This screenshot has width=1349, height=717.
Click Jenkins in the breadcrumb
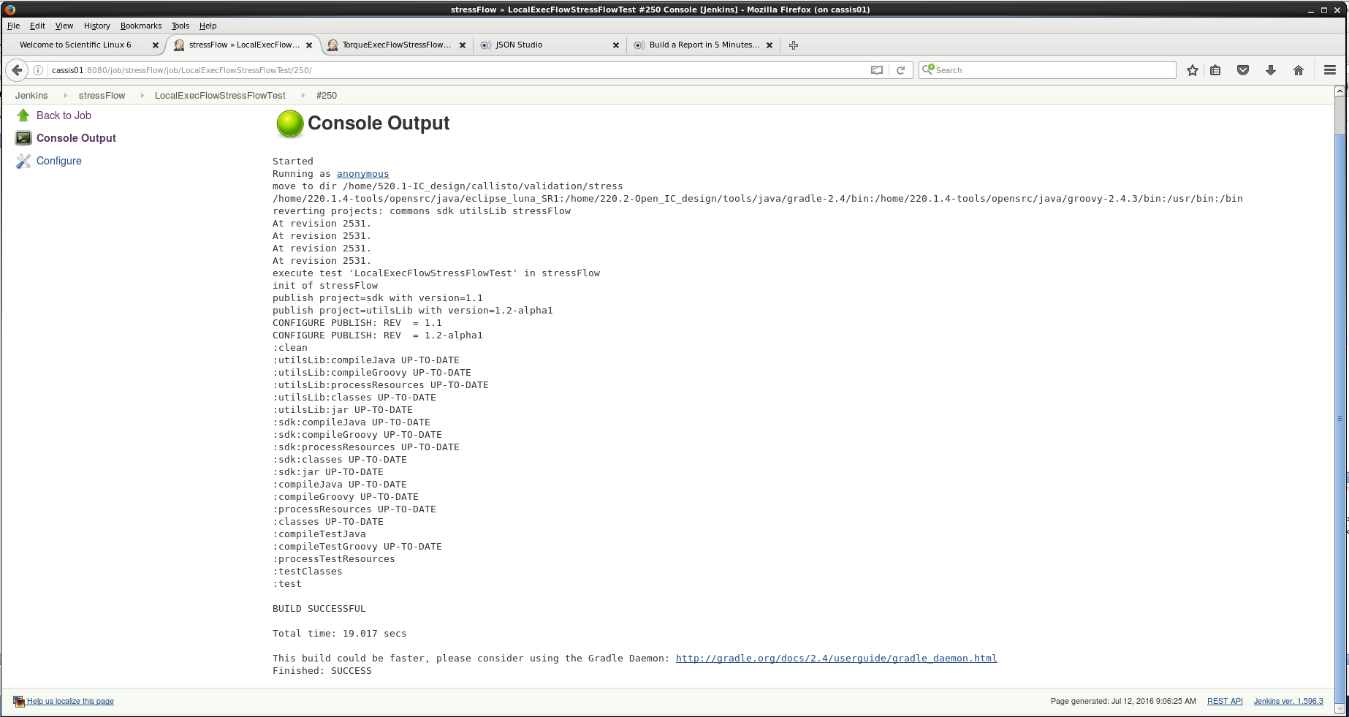31,96
